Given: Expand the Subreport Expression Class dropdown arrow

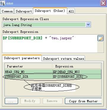Looking at the screenshot, I should click(x=88, y=25).
